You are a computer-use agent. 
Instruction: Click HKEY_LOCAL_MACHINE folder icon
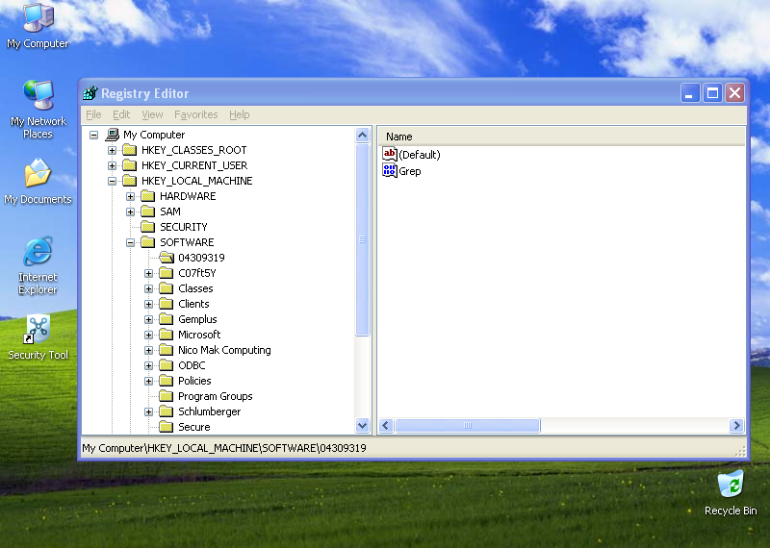click(130, 181)
